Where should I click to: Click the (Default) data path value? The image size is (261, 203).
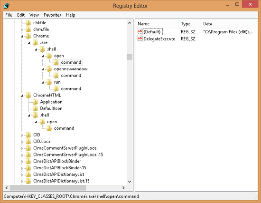pos(228,32)
